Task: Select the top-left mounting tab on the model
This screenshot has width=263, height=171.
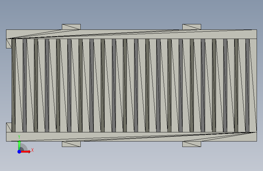Action: (x=71, y=27)
